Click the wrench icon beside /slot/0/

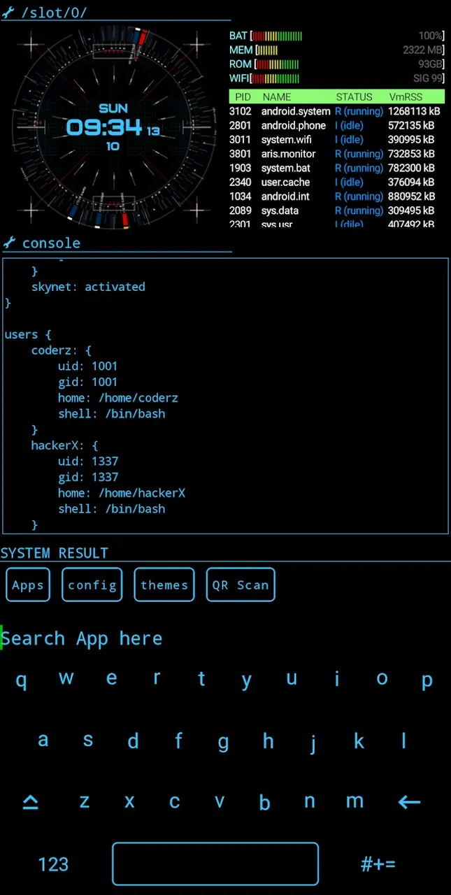click(x=8, y=13)
